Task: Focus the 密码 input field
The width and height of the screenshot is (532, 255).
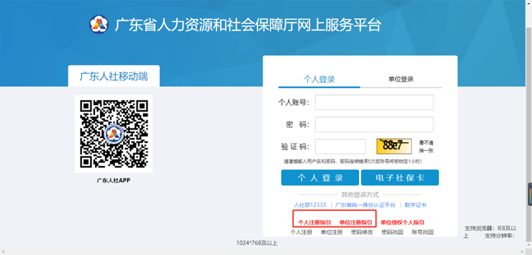Action: click(x=374, y=124)
